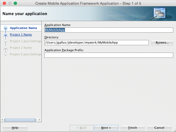176x132 pixels.
Task: Click the Project 2 Java Settings step circle
Action: click(x=5, y=54)
